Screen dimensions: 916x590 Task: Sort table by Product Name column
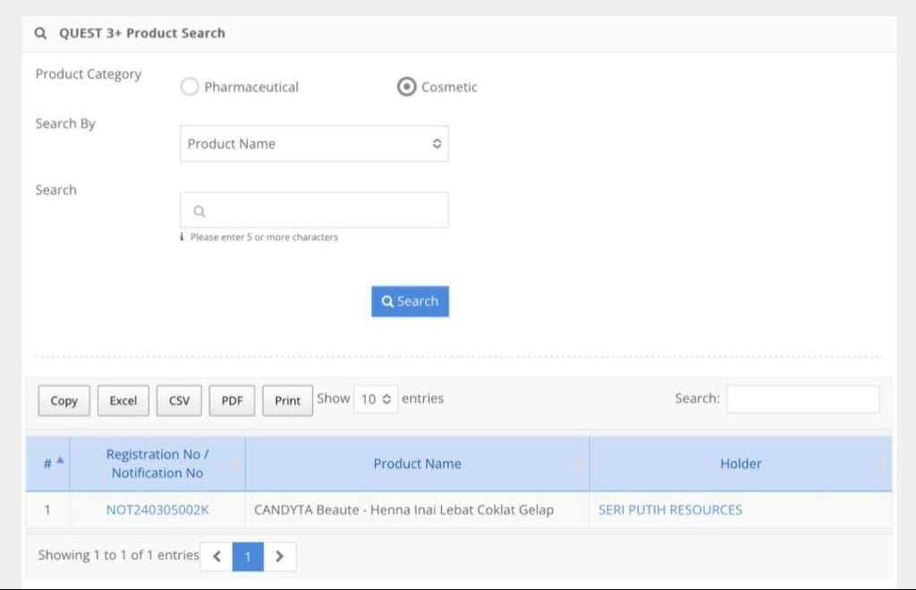click(x=417, y=464)
